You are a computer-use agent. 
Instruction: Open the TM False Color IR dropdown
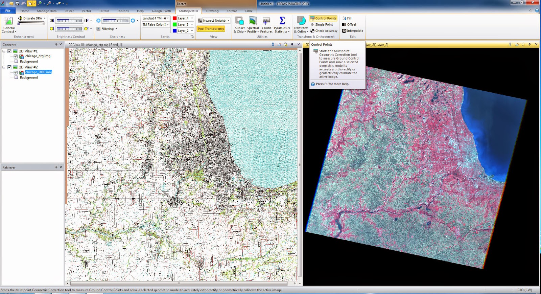click(156, 24)
